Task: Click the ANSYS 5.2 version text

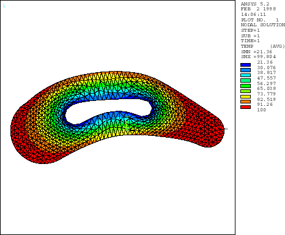Action: 255,4
